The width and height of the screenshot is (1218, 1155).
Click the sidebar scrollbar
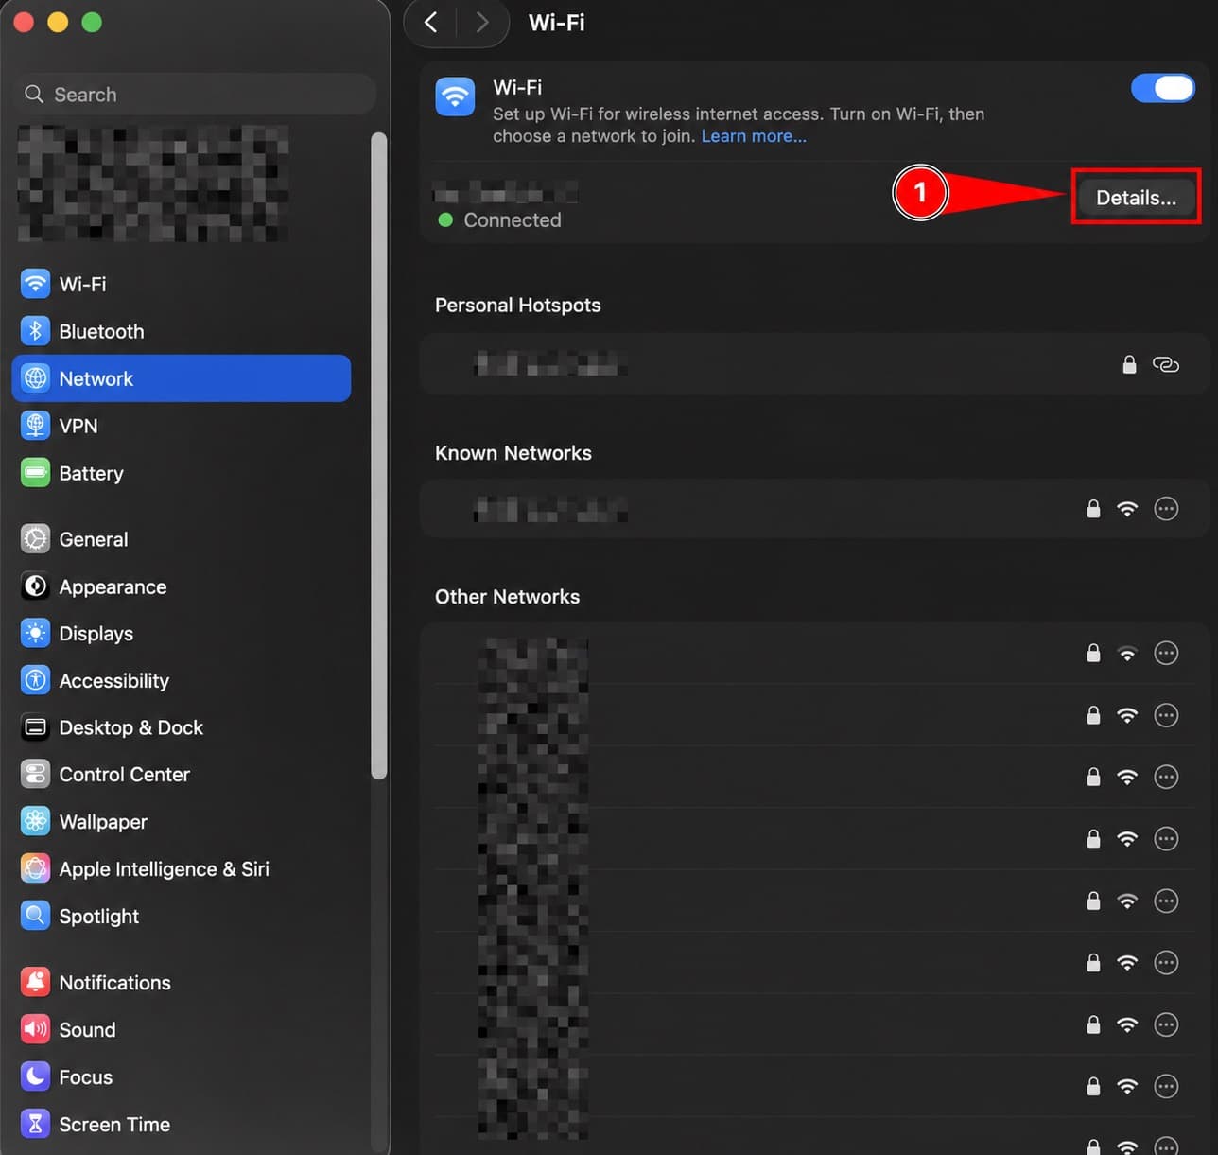coord(379,454)
